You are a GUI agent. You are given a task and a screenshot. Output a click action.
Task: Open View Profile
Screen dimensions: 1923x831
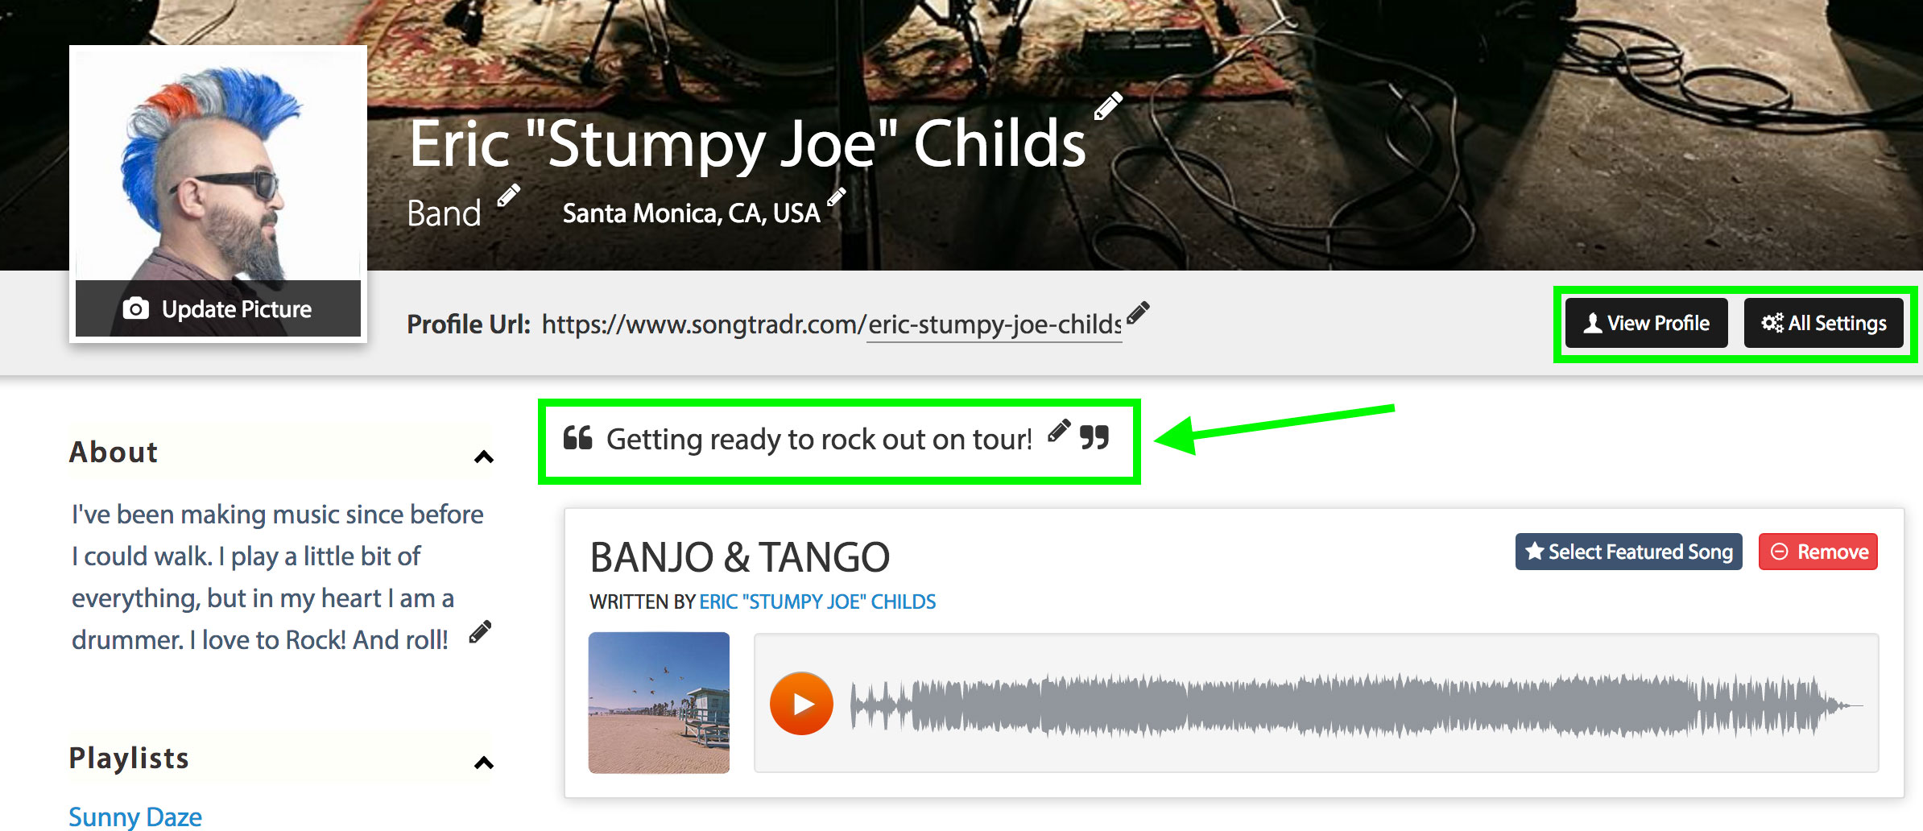(x=1647, y=323)
